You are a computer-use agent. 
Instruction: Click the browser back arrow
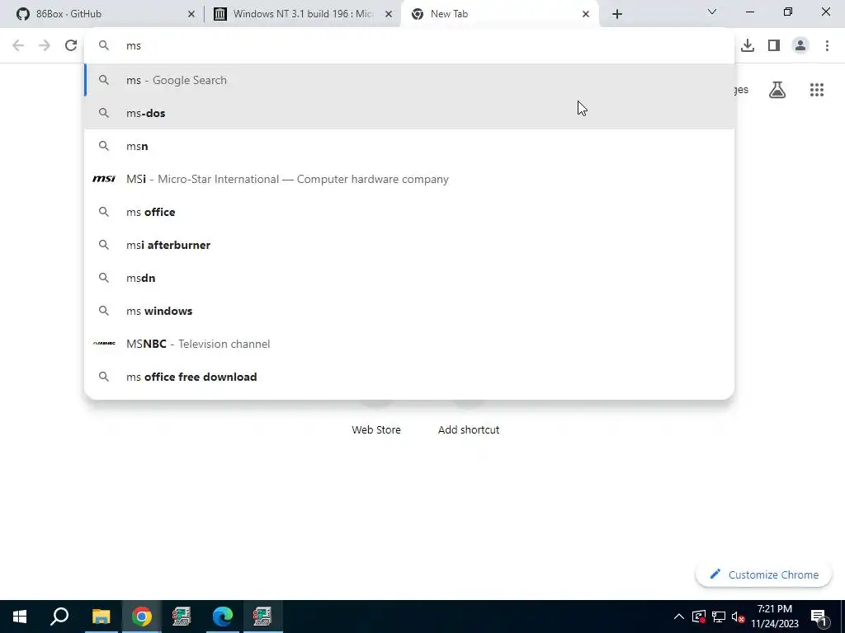click(18, 45)
